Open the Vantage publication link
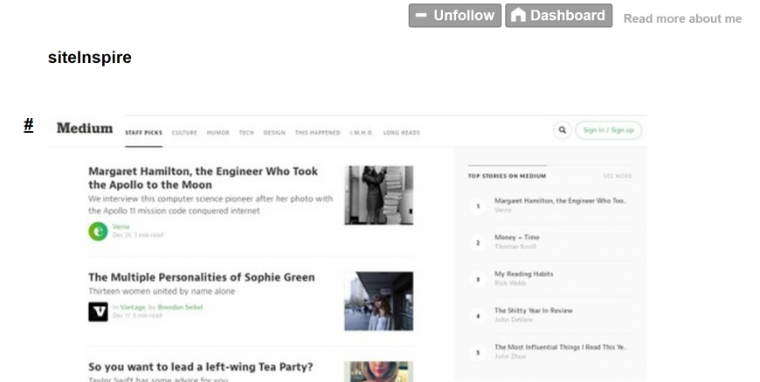Image resolution: width=760 pixels, height=382 pixels. coord(133,307)
